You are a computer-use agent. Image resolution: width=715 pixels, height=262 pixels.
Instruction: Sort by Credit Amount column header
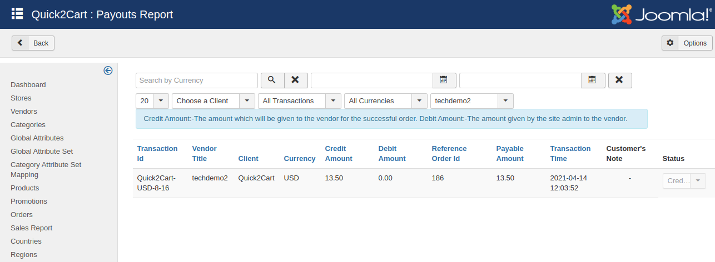click(x=339, y=153)
